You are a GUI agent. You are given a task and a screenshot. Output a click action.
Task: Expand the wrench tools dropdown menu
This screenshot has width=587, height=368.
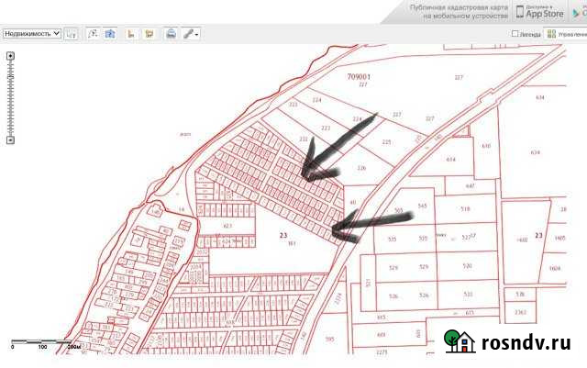click(191, 34)
